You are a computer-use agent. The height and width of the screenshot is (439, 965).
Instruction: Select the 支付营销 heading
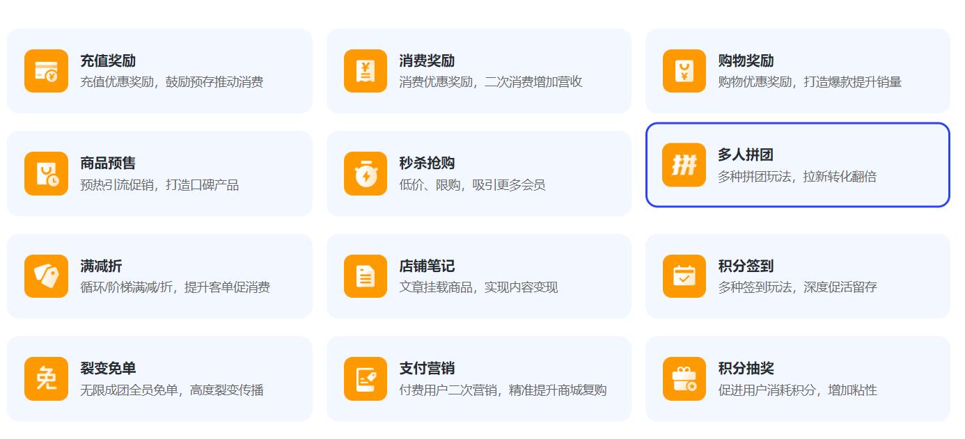[427, 368]
